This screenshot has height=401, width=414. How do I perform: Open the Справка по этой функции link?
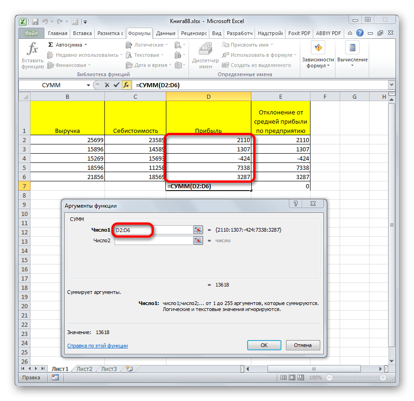97,346
